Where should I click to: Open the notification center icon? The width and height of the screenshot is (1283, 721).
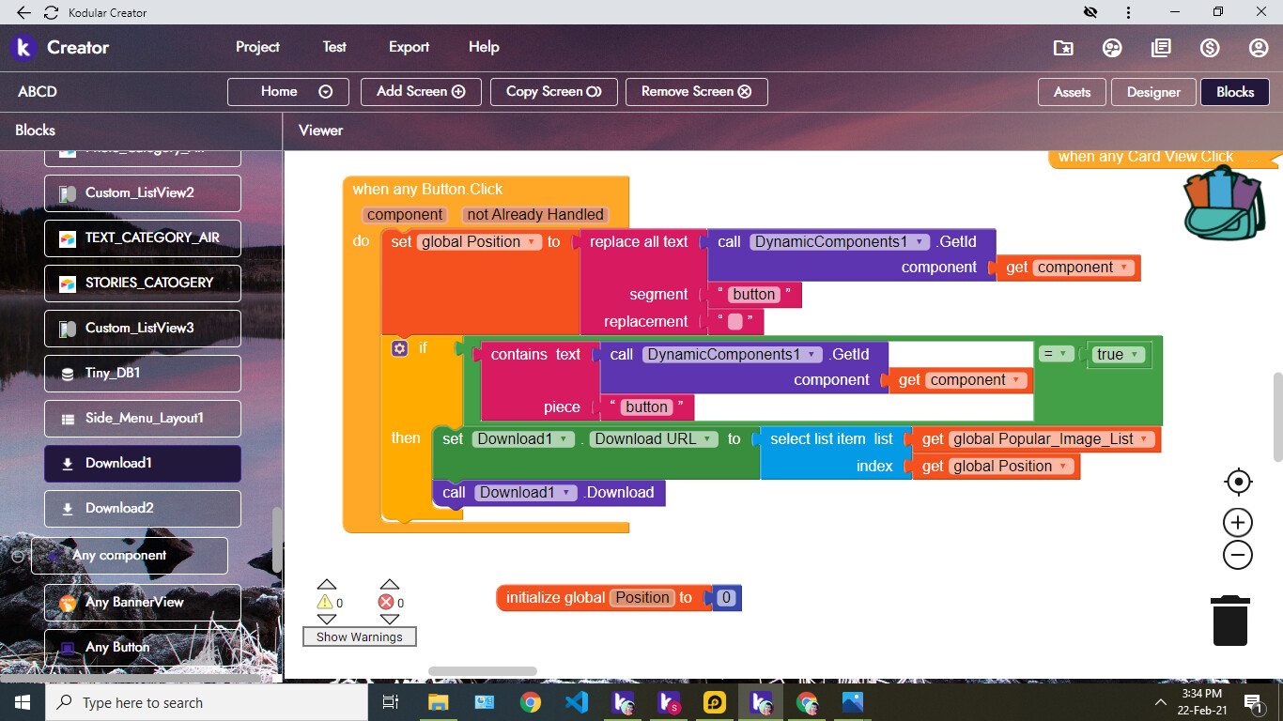pos(1252,702)
